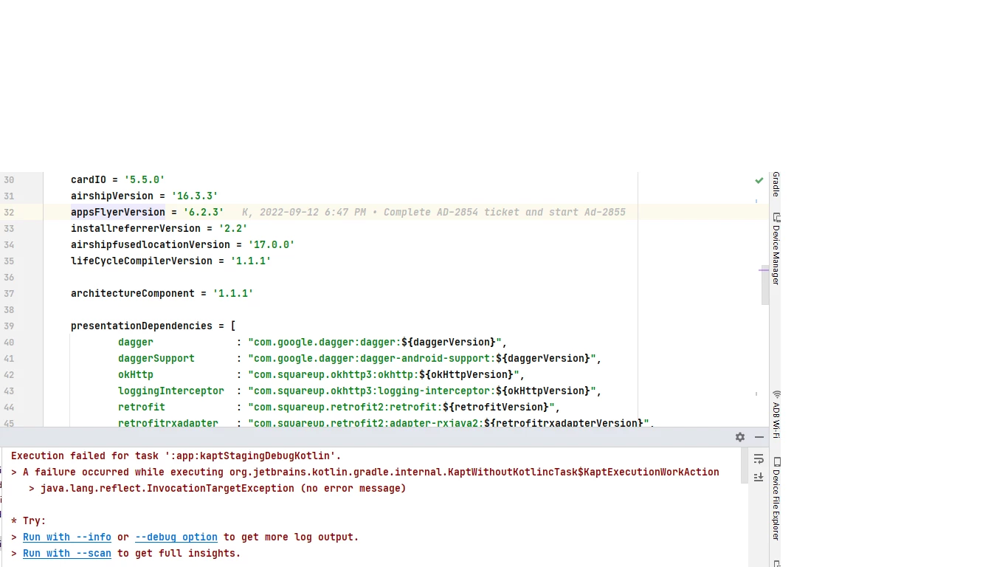
Task: Open the Device Manager side tab
Action: pyautogui.click(x=776, y=249)
